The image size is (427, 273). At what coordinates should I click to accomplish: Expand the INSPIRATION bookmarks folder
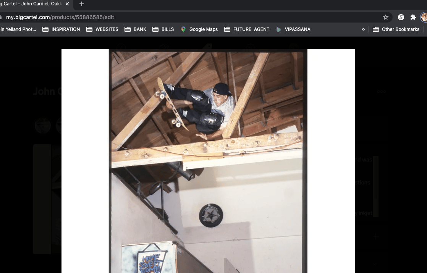pyautogui.click(x=61, y=29)
